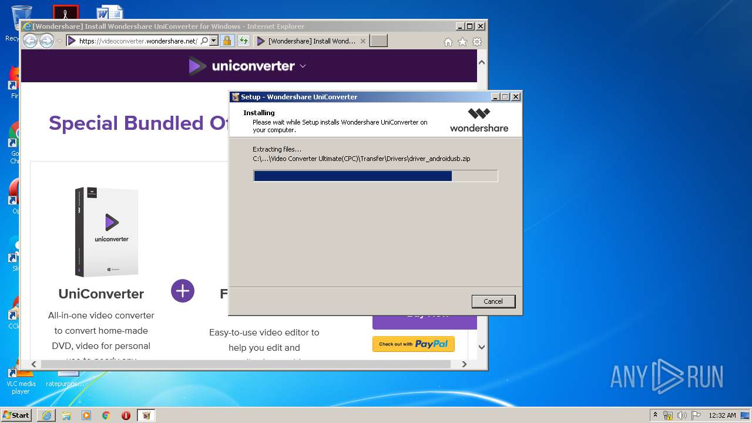The height and width of the screenshot is (423, 752).
Task: Click the horizontal scrollbar right arrow
Action: pos(464,364)
